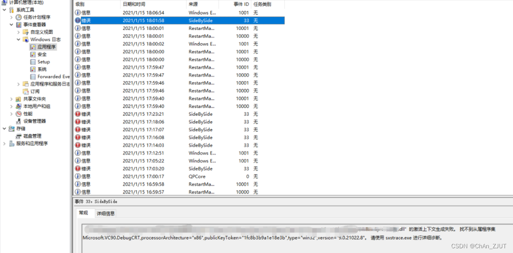
Task: Open 磁盘管理 in the tree
Action: [32, 136]
